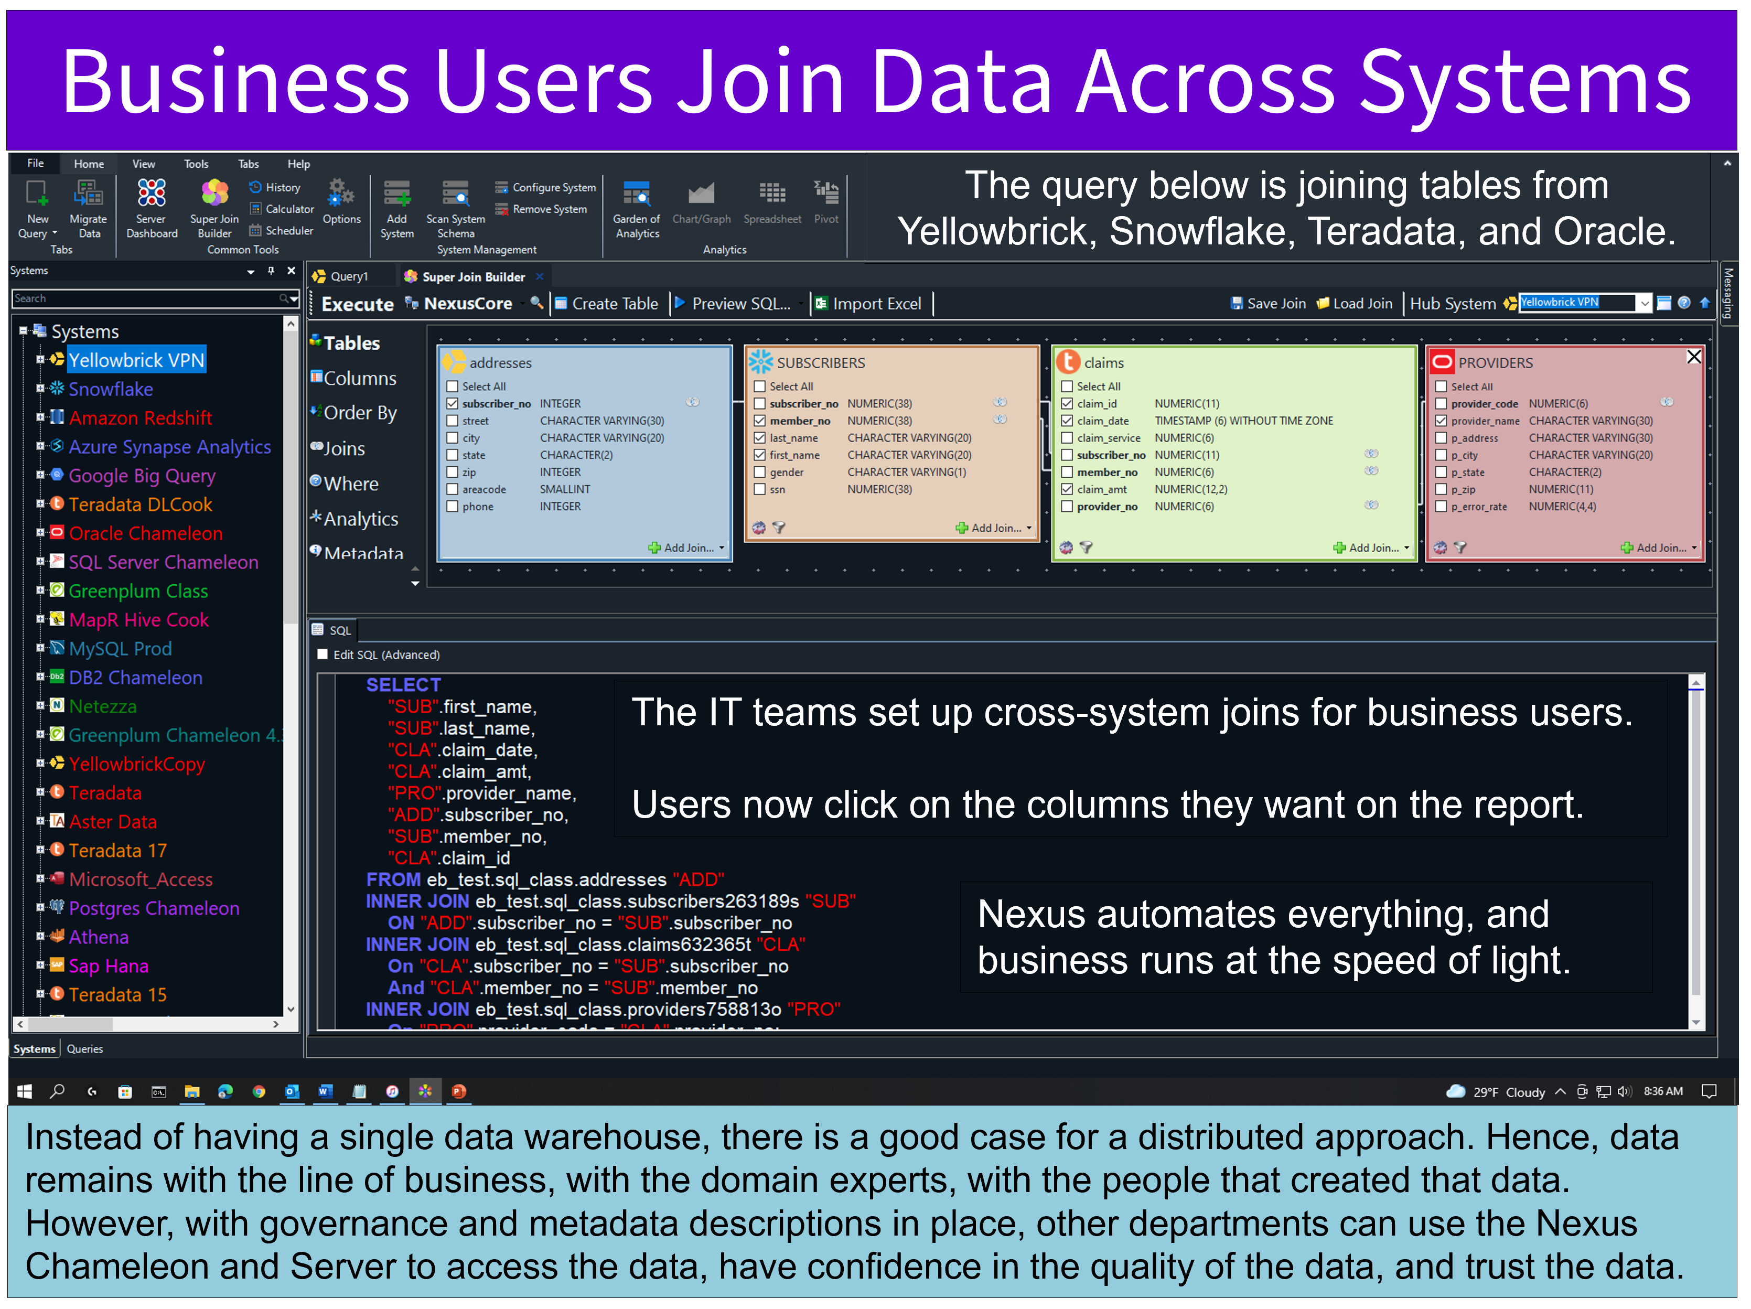Image resolution: width=1751 pixels, height=1309 pixels.
Task: Click the Execute button
Action: [x=357, y=304]
